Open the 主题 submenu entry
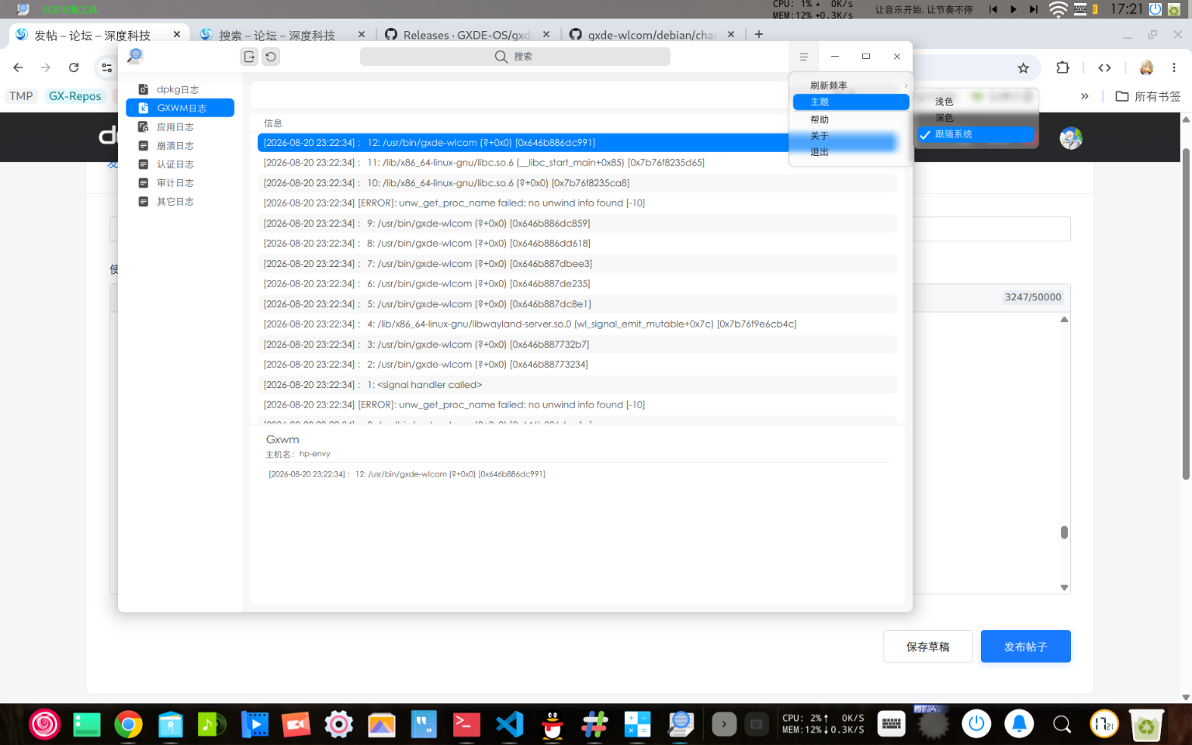This screenshot has height=745, width=1192. 851,102
